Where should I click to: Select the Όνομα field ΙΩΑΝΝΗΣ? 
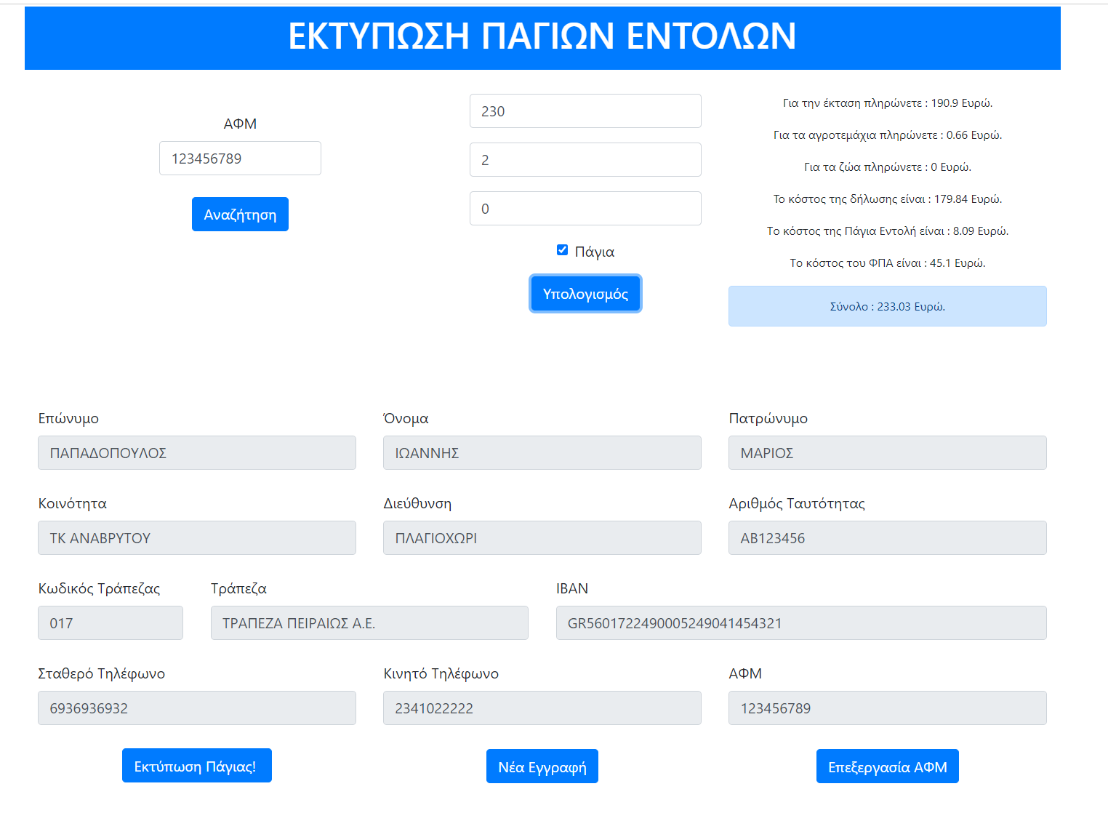tap(542, 453)
